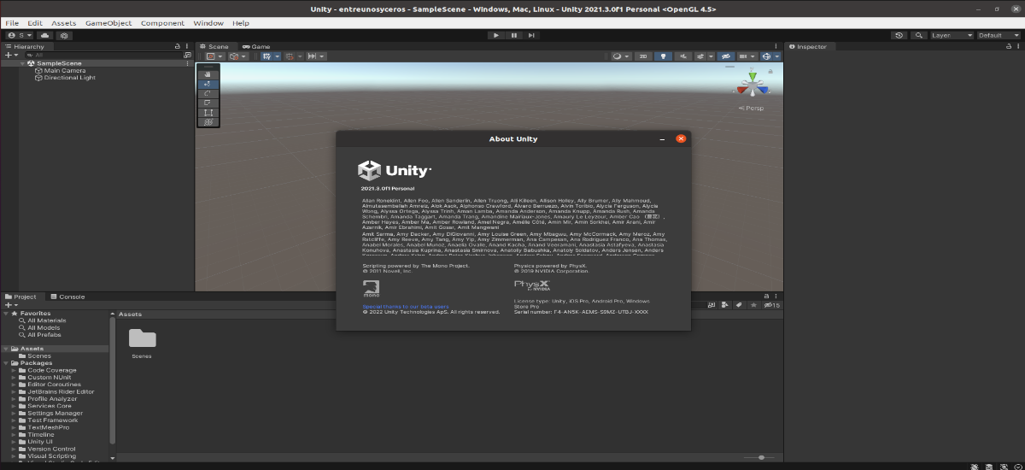
Task: Select the Hand view tool in Scene overlay
Action: [208, 74]
